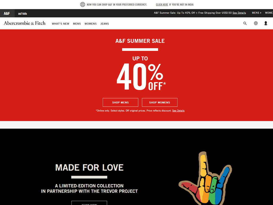This screenshot has height=205, width=273.
Task: Click the Shop Womens button
Action: pos(160,102)
